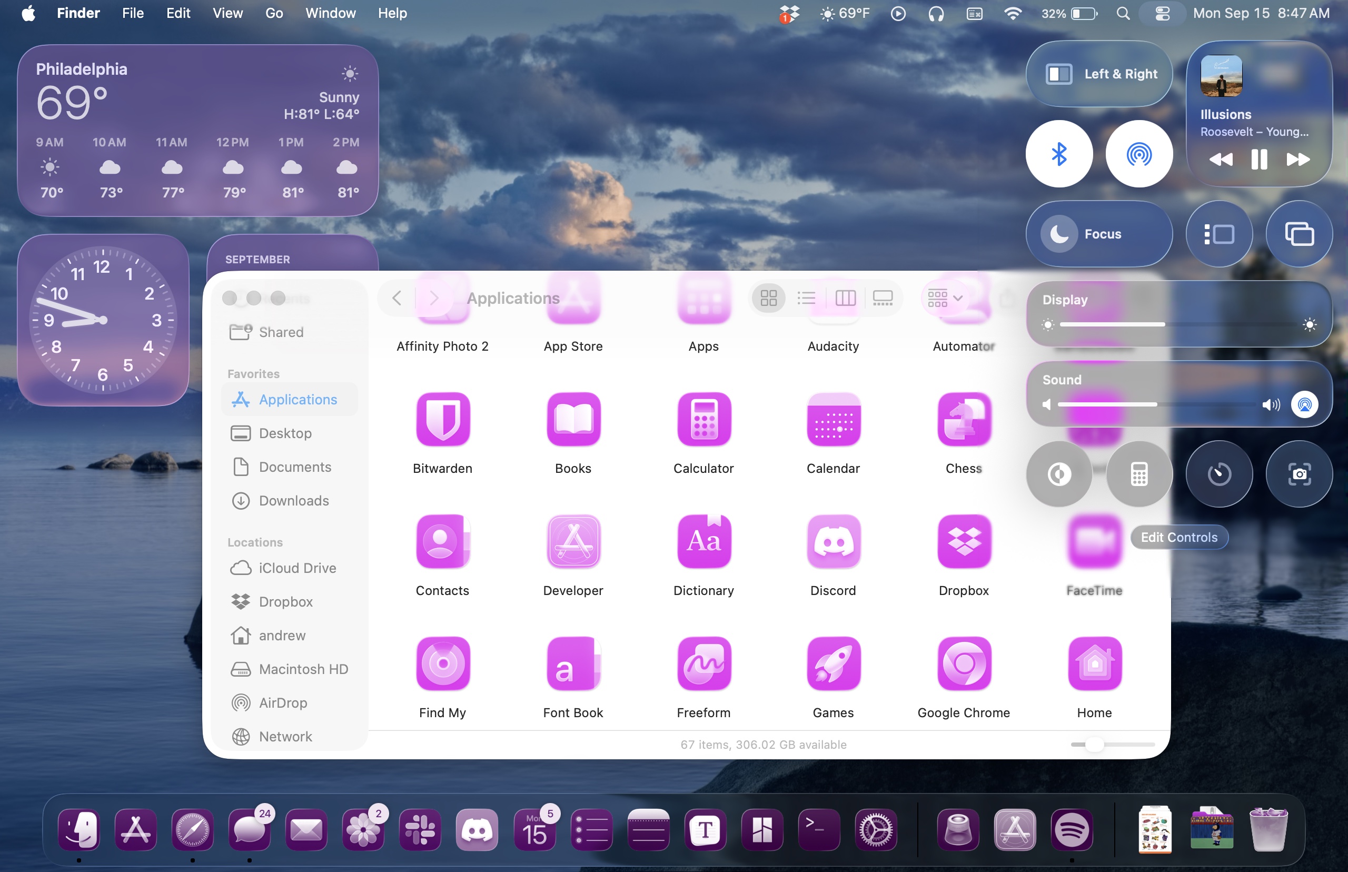Toggle Bluetooth in Control Center
The height and width of the screenshot is (872, 1348).
click(x=1059, y=154)
